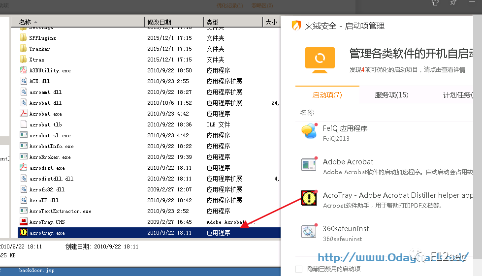Click the acroamt.dll file icon
The height and width of the screenshot is (276, 482).
[24, 92]
